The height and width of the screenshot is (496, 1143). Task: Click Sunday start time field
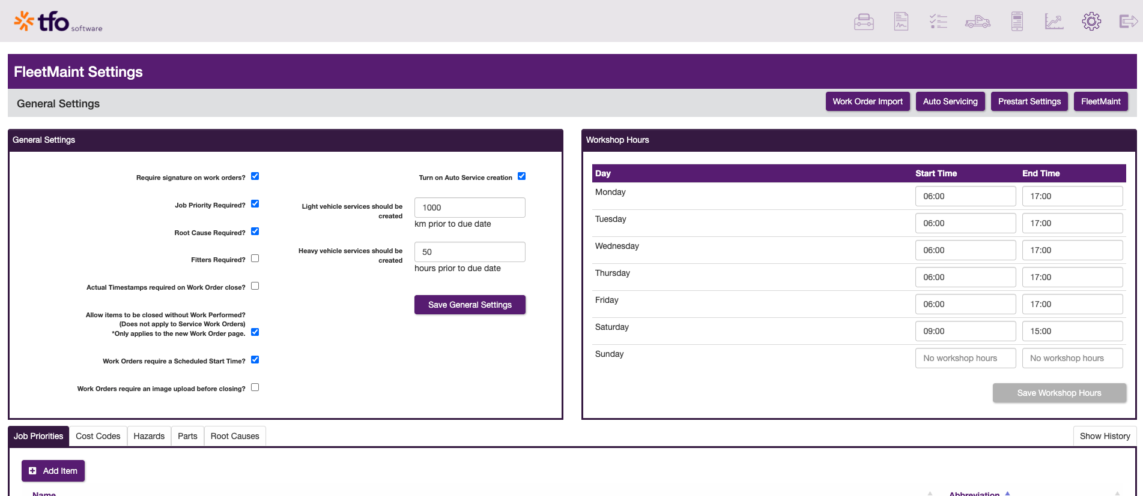(x=966, y=358)
